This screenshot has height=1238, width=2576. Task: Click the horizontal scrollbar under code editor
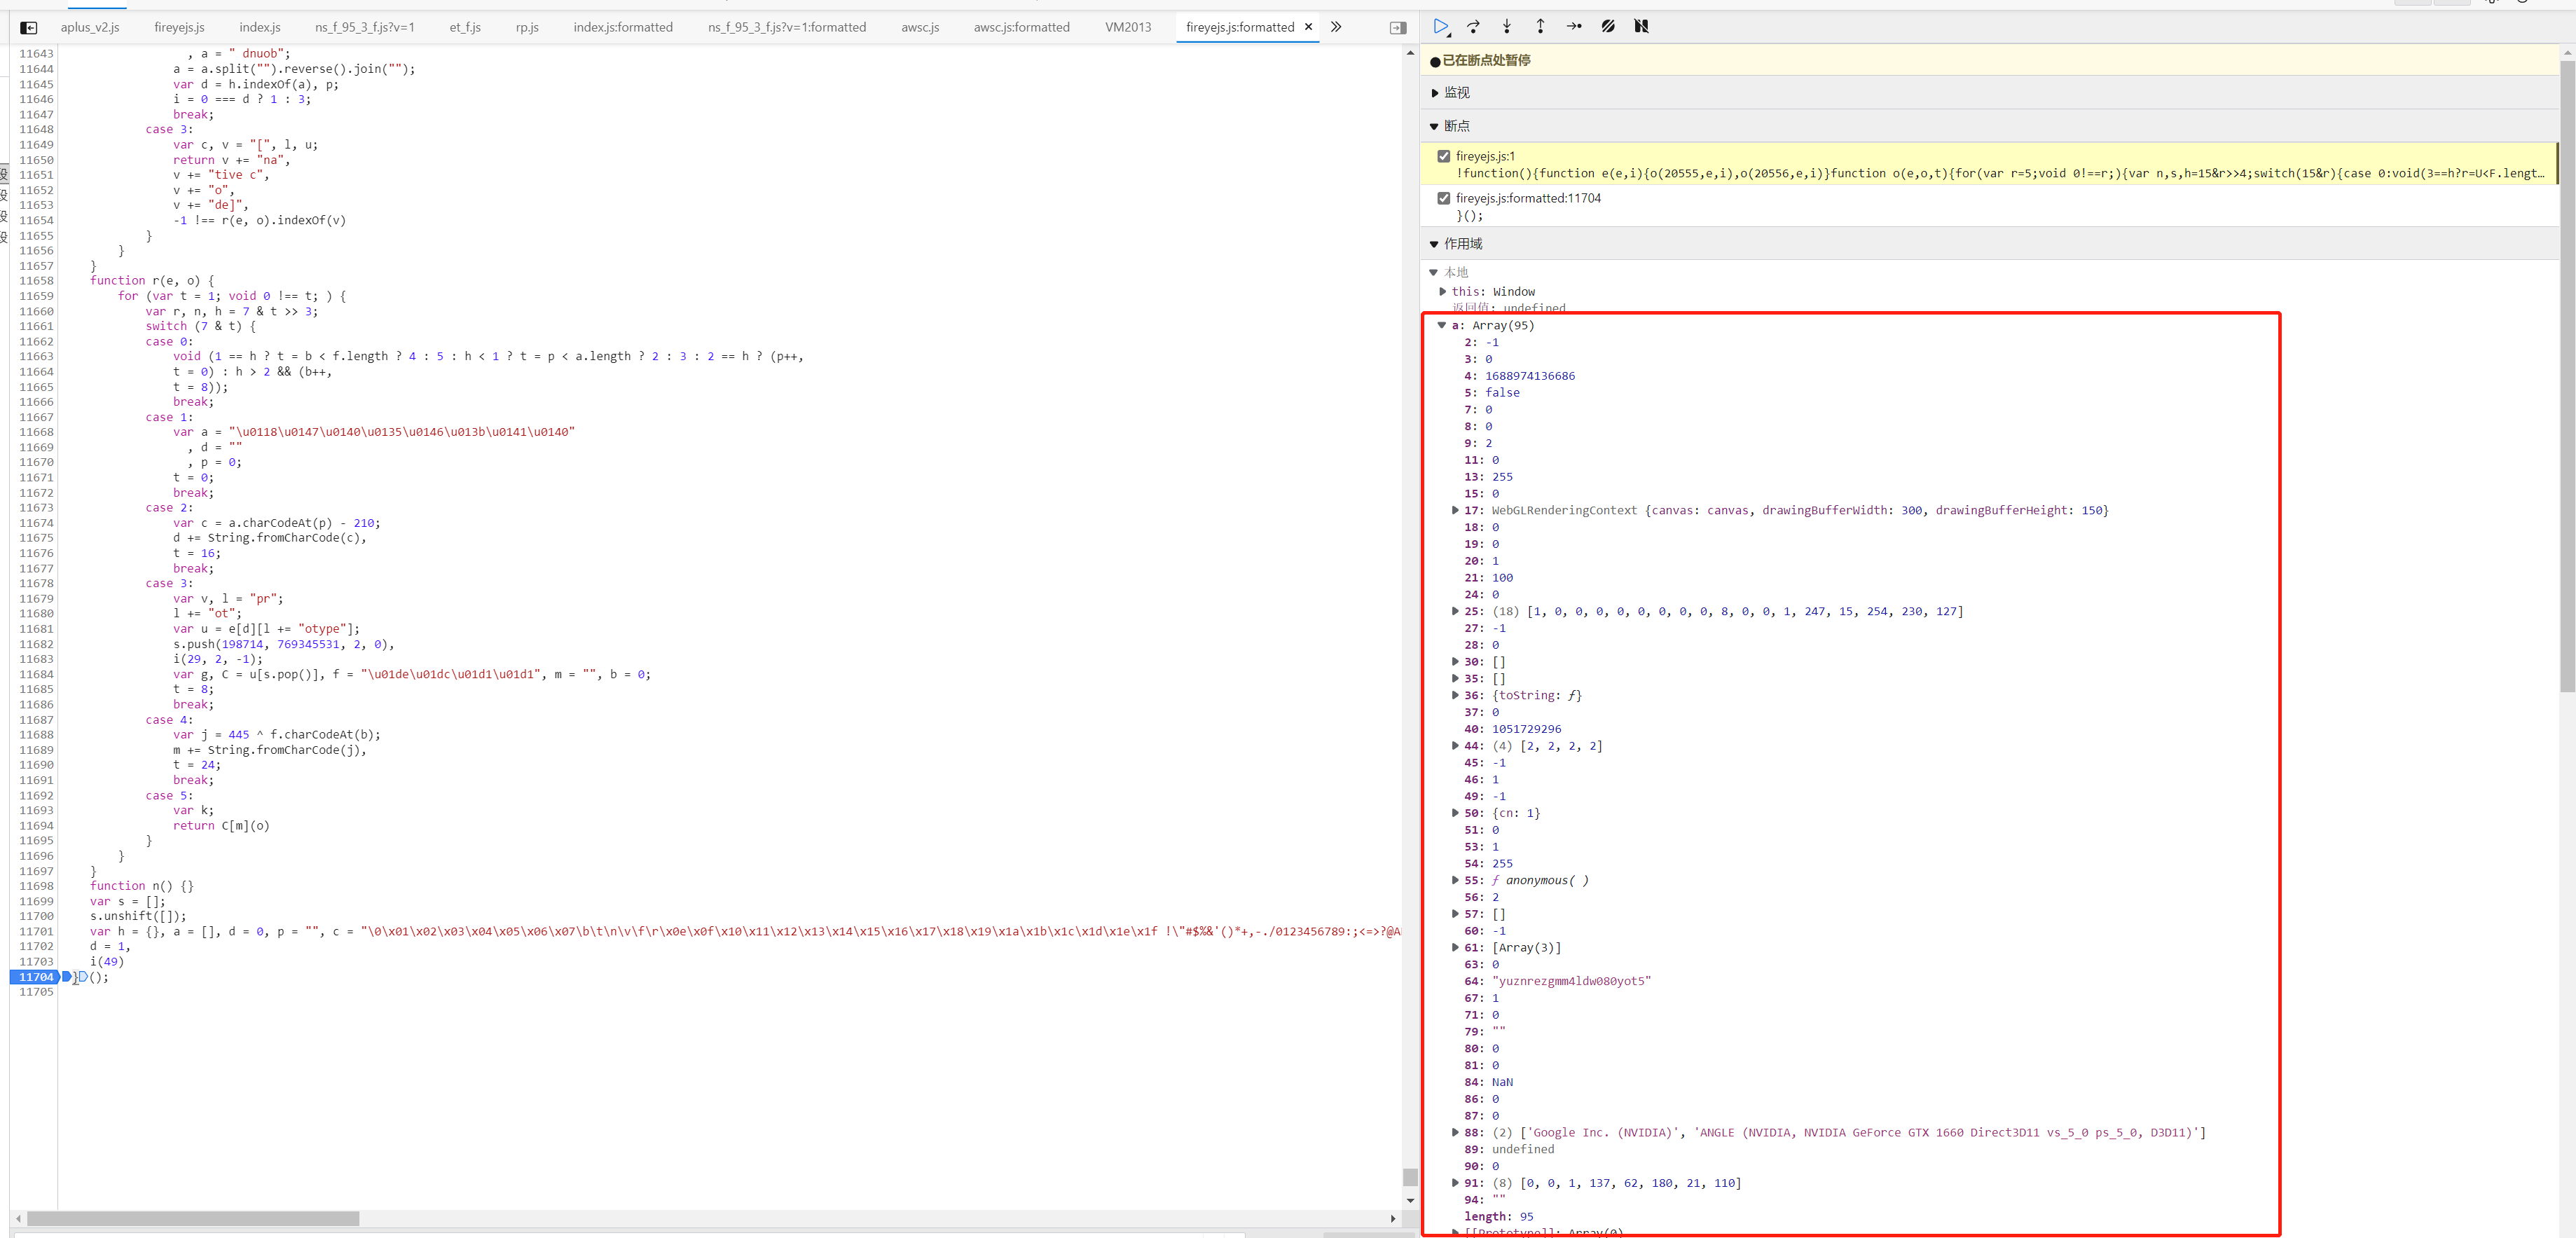(x=193, y=1218)
